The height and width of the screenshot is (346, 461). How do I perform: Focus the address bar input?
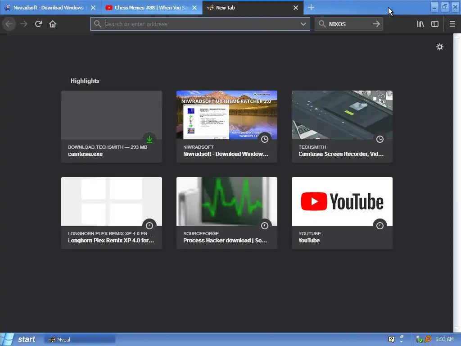pyautogui.click(x=200, y=24)
